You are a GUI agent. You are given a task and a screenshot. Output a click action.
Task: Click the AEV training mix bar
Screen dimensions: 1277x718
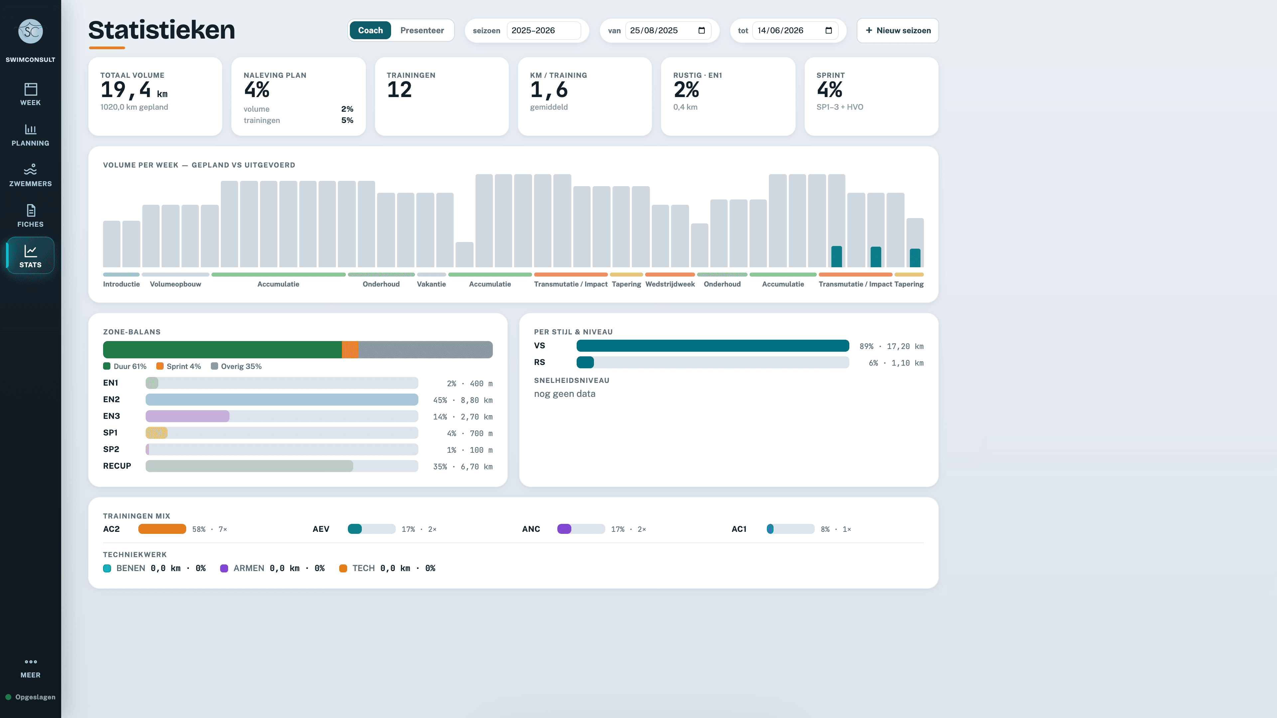pos(371,529)
